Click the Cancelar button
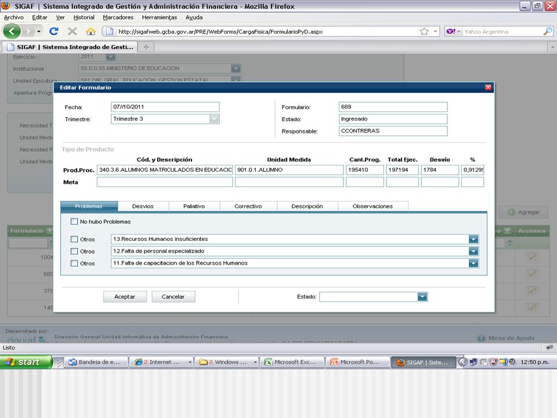 [173, 297]
